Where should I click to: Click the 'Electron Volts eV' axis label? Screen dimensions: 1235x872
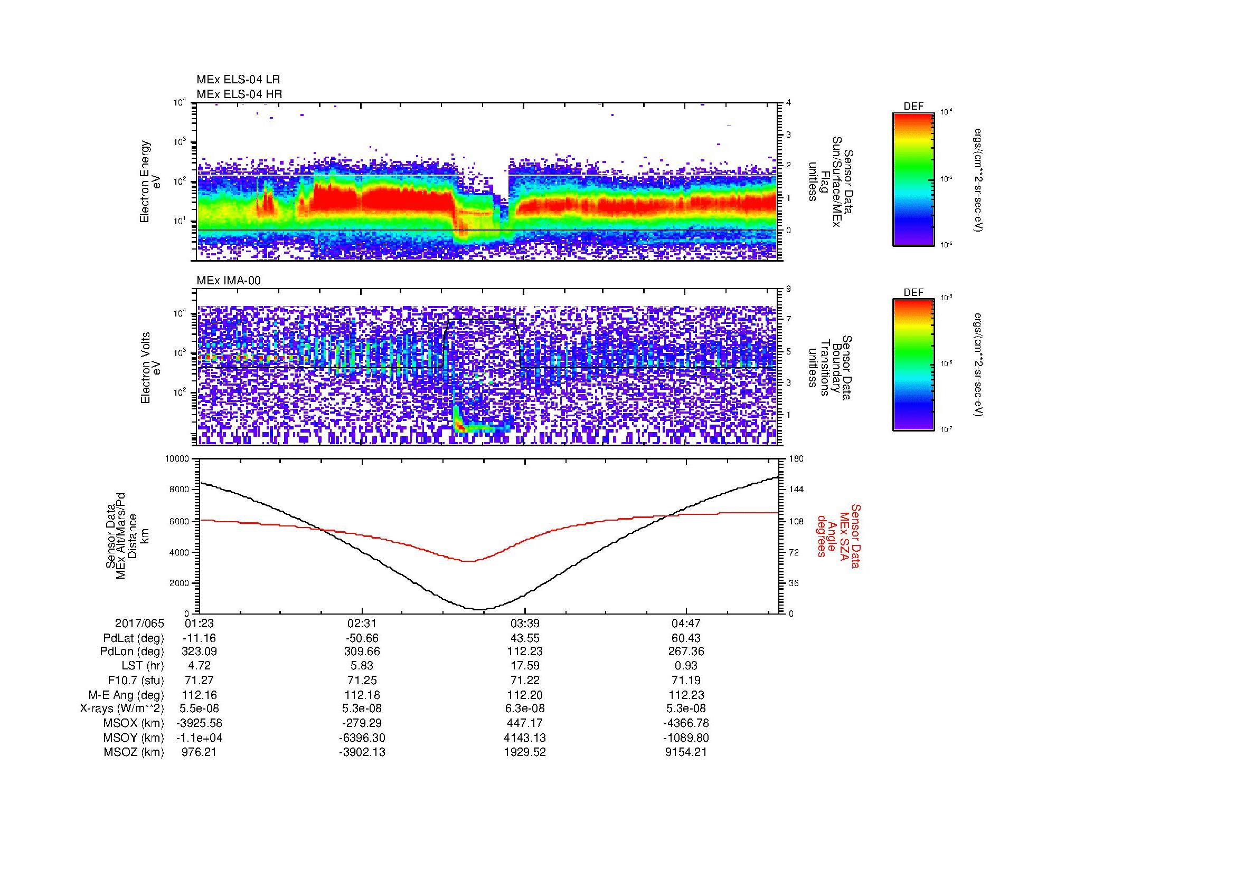pos(151,368)
